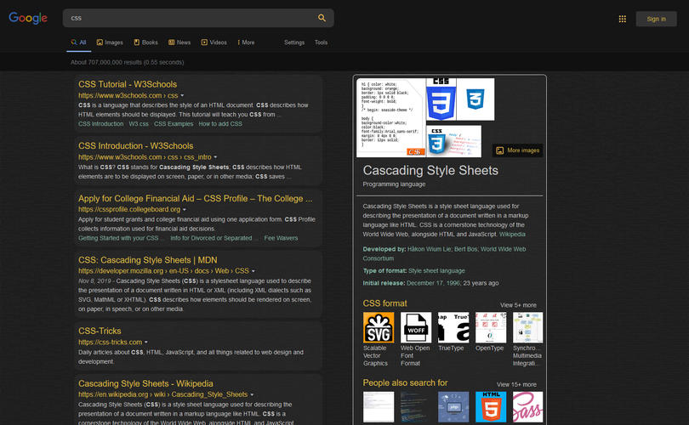Open How to add CSS sitelink
The width and height of the screenshot is (689, 425).
pyautogui.click(x=220, y=124)
